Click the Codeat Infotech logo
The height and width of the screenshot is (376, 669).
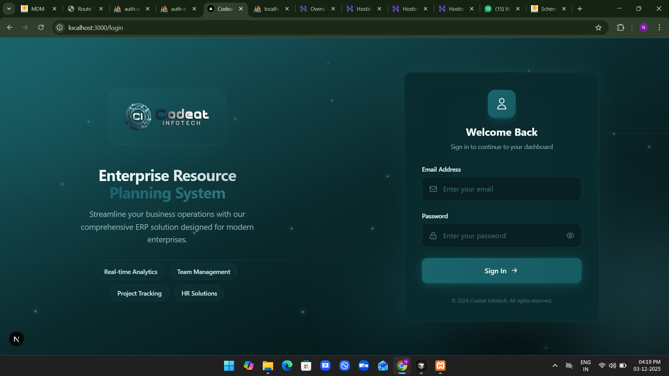[167, 116]
